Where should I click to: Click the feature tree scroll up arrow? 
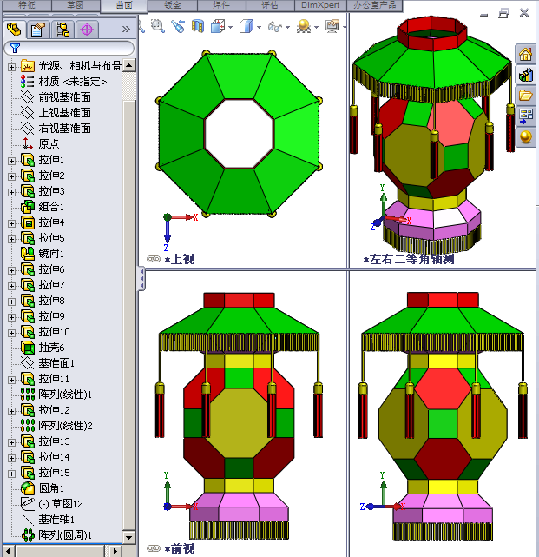(128, 65)
